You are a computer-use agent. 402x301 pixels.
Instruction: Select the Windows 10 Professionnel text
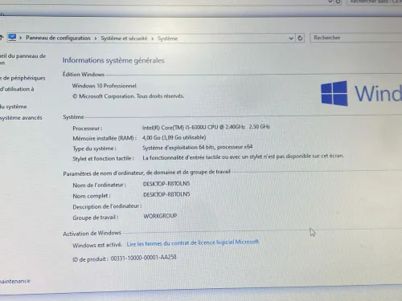click(104, 86)
